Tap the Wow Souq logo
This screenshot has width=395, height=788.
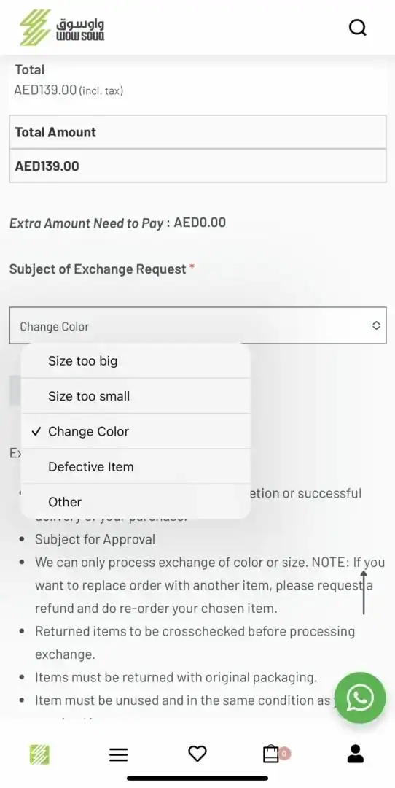(62, 27)
